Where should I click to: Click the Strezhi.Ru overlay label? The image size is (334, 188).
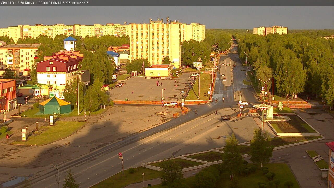pos(8,3)
